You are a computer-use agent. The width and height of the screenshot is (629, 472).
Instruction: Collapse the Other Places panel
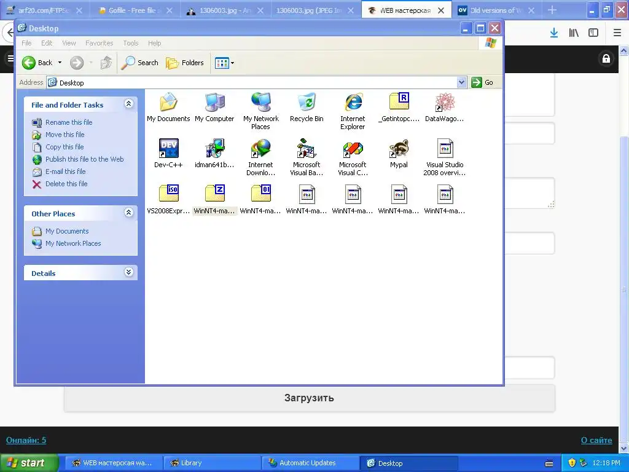(x=128, y=213)
